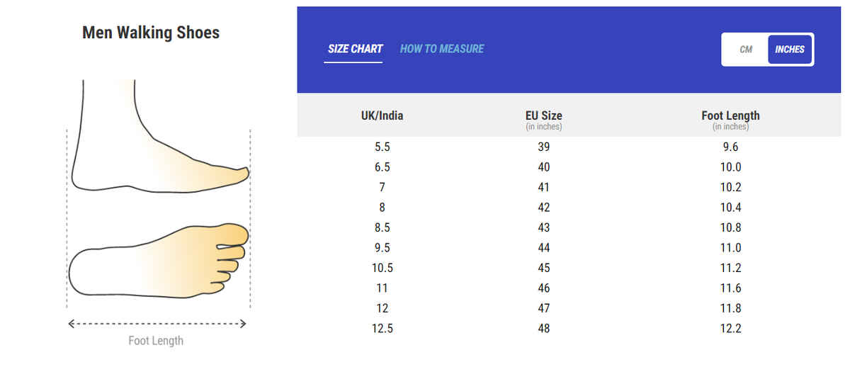
Task: Switch units to CM
Action: pyautogui.click(x=745, y=50)
